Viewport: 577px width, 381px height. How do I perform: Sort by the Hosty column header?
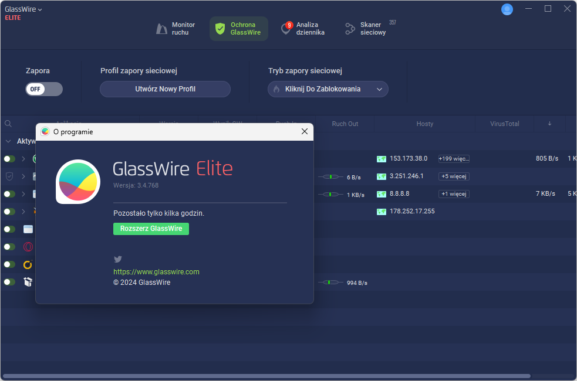pyautogui.click(x=424, y=124)
